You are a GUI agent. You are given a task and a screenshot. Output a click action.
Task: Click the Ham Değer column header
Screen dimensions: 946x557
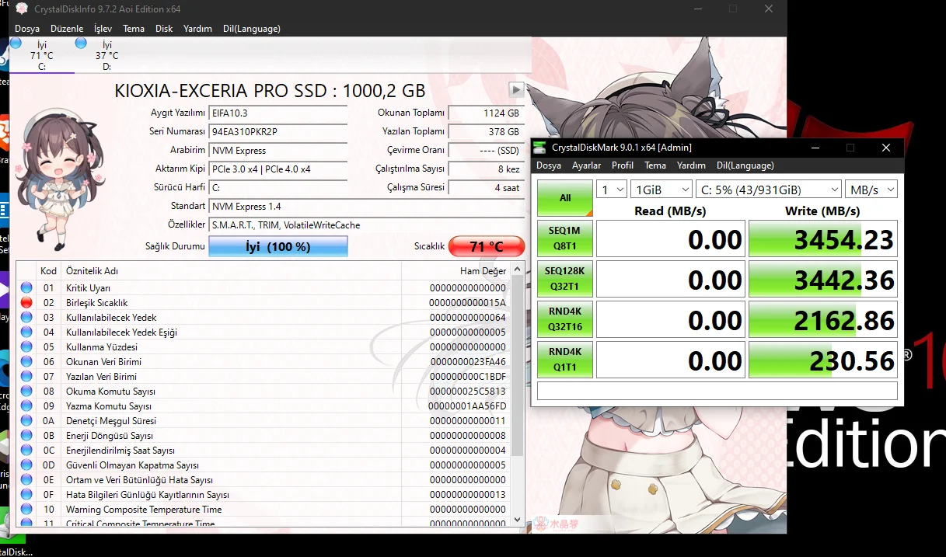[x=456, y=271]
